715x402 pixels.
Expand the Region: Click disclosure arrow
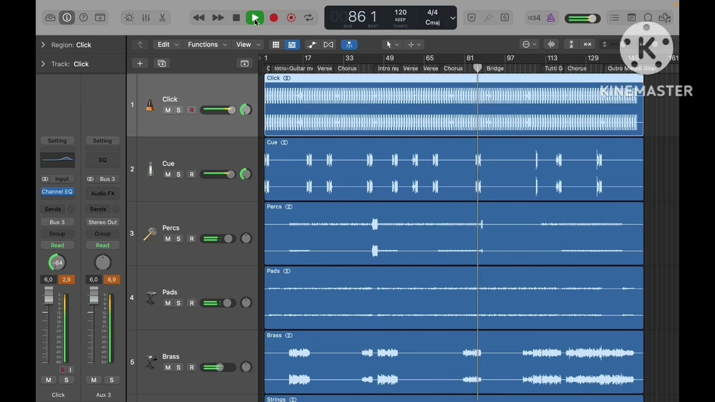[x=43, y=45]
